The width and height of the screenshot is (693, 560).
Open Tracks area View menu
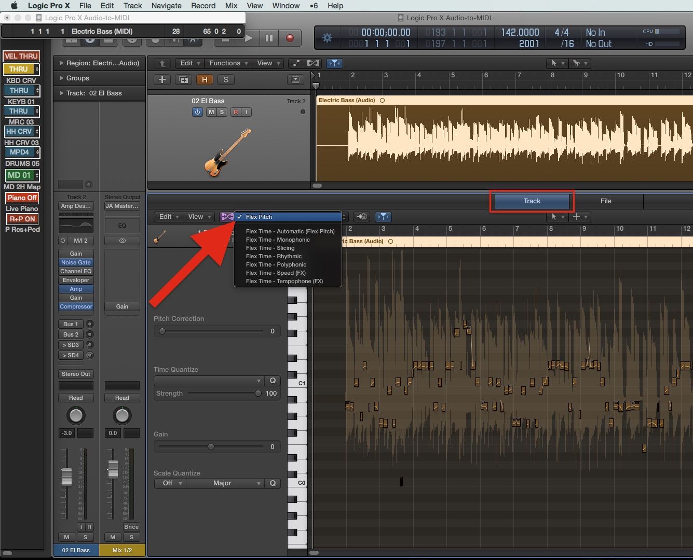pyautogui.click(x=268, y=63)
